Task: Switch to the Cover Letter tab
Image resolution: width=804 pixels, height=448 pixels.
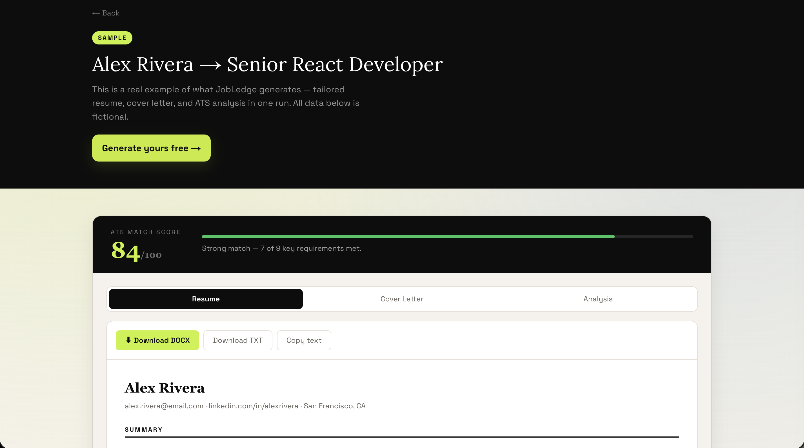Action: click(x=402, y=299)
